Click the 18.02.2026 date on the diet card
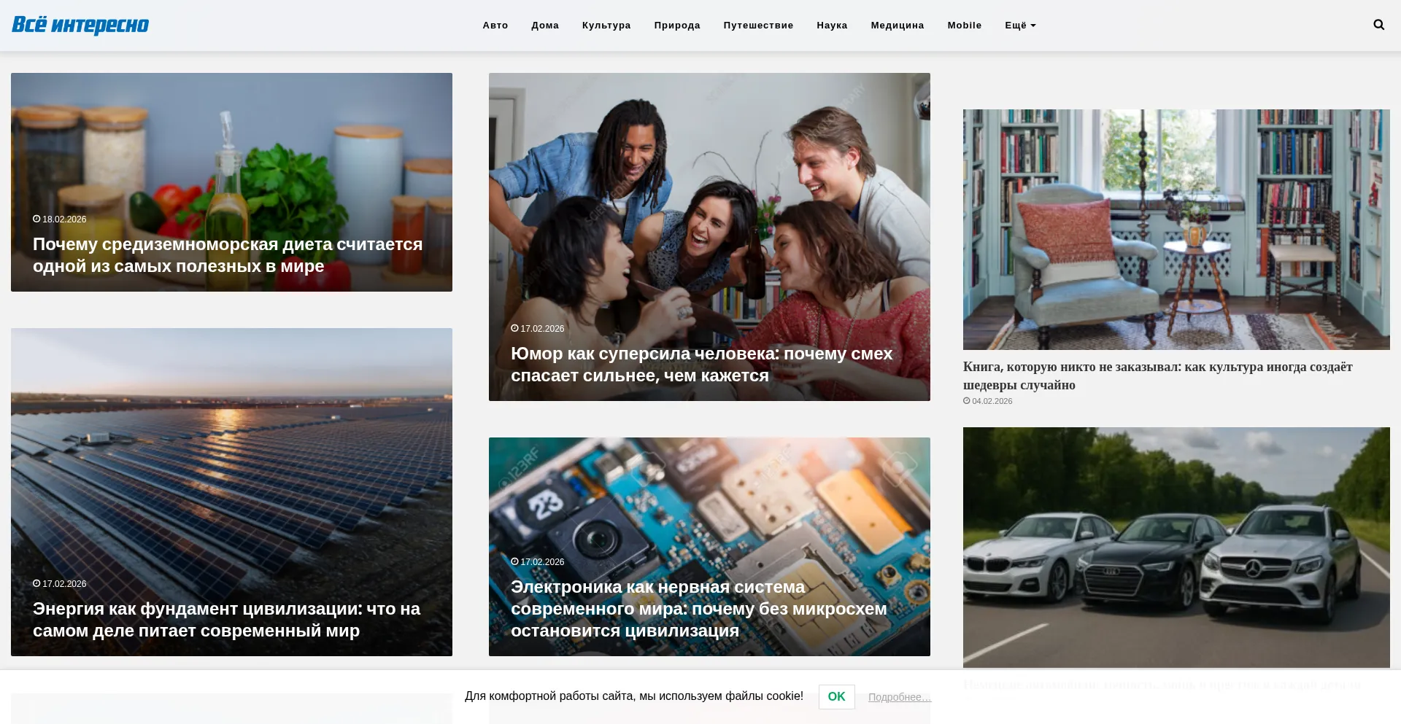Image resolution: width=1401 pixels, height=724 pixels. click(x=64, y=219)
